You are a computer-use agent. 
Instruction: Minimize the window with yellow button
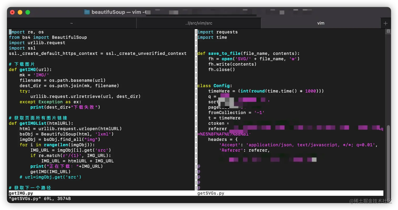(20, 12)
